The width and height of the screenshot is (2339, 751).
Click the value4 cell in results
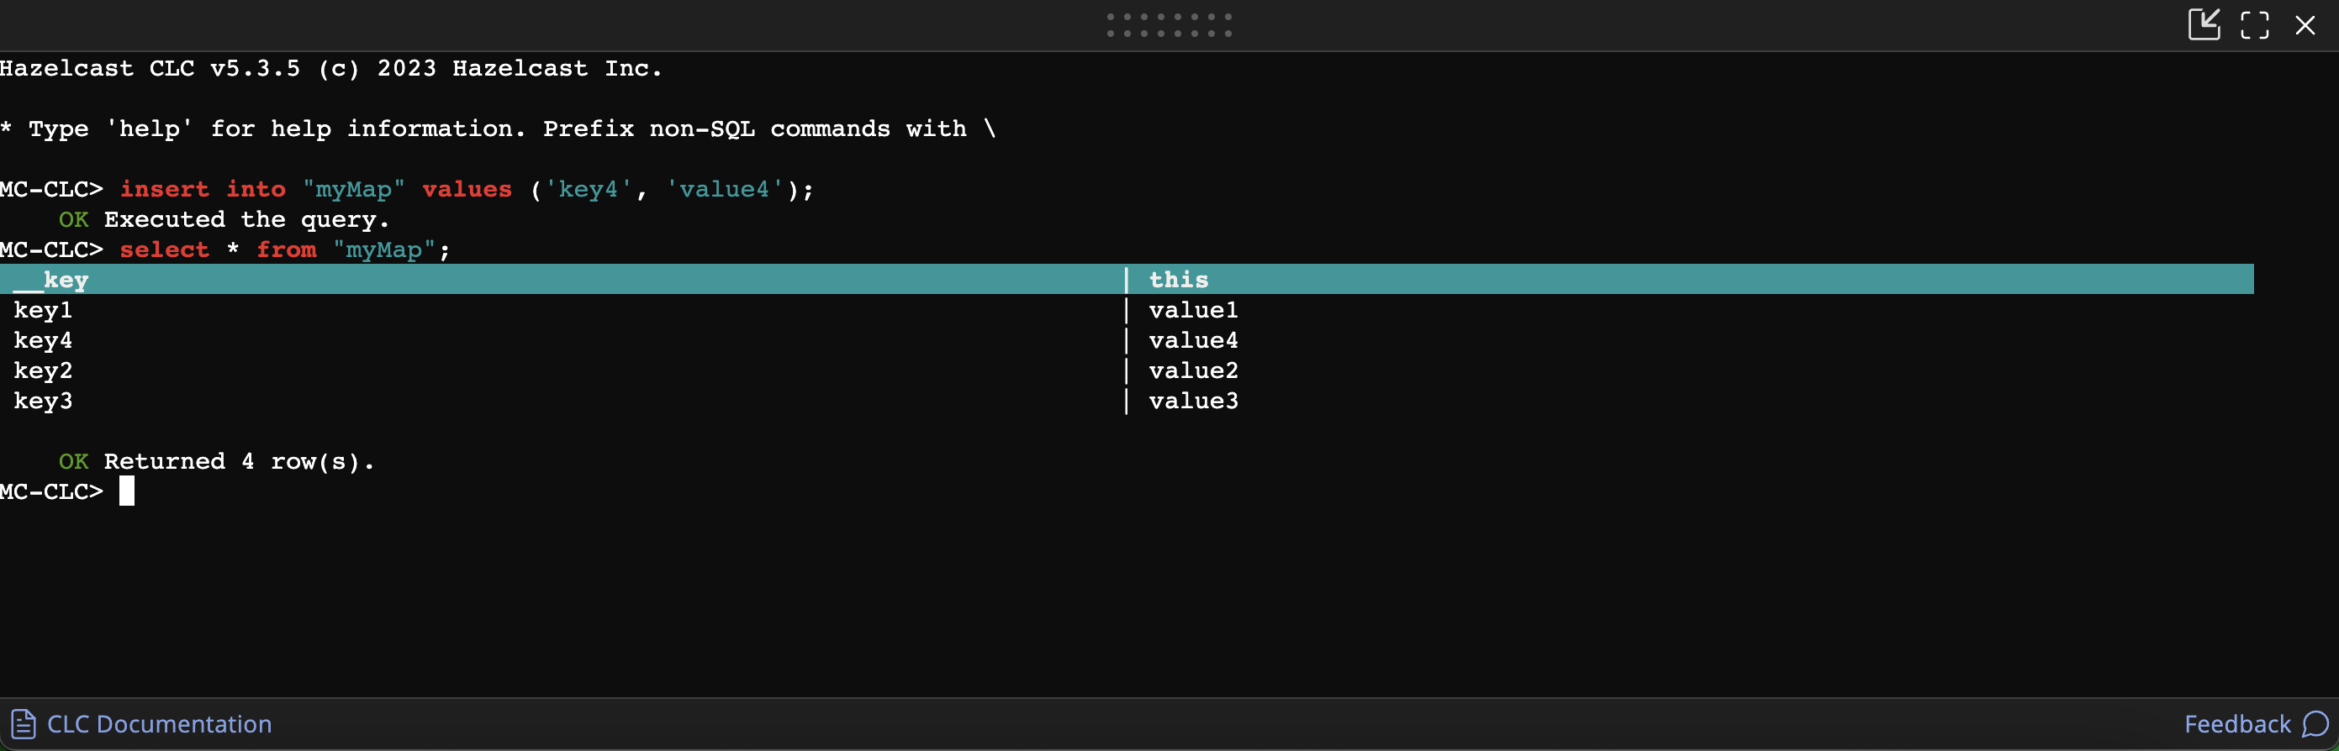tap(1194, 340)
